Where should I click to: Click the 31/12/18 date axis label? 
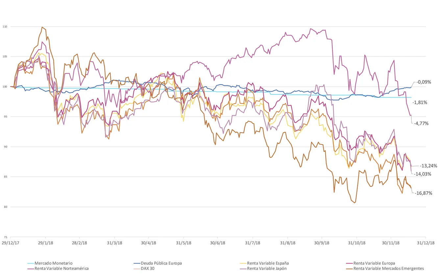click(x=426, y=243)
